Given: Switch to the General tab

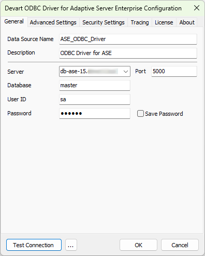Looking at the screenshot, I should [14, 21].
